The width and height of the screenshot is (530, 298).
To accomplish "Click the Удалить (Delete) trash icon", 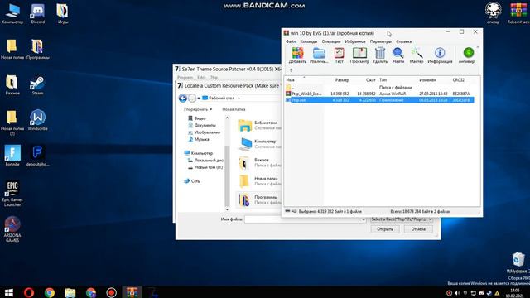I will click(380, 55).
